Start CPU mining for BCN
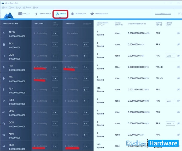 [x=40, y=44]
